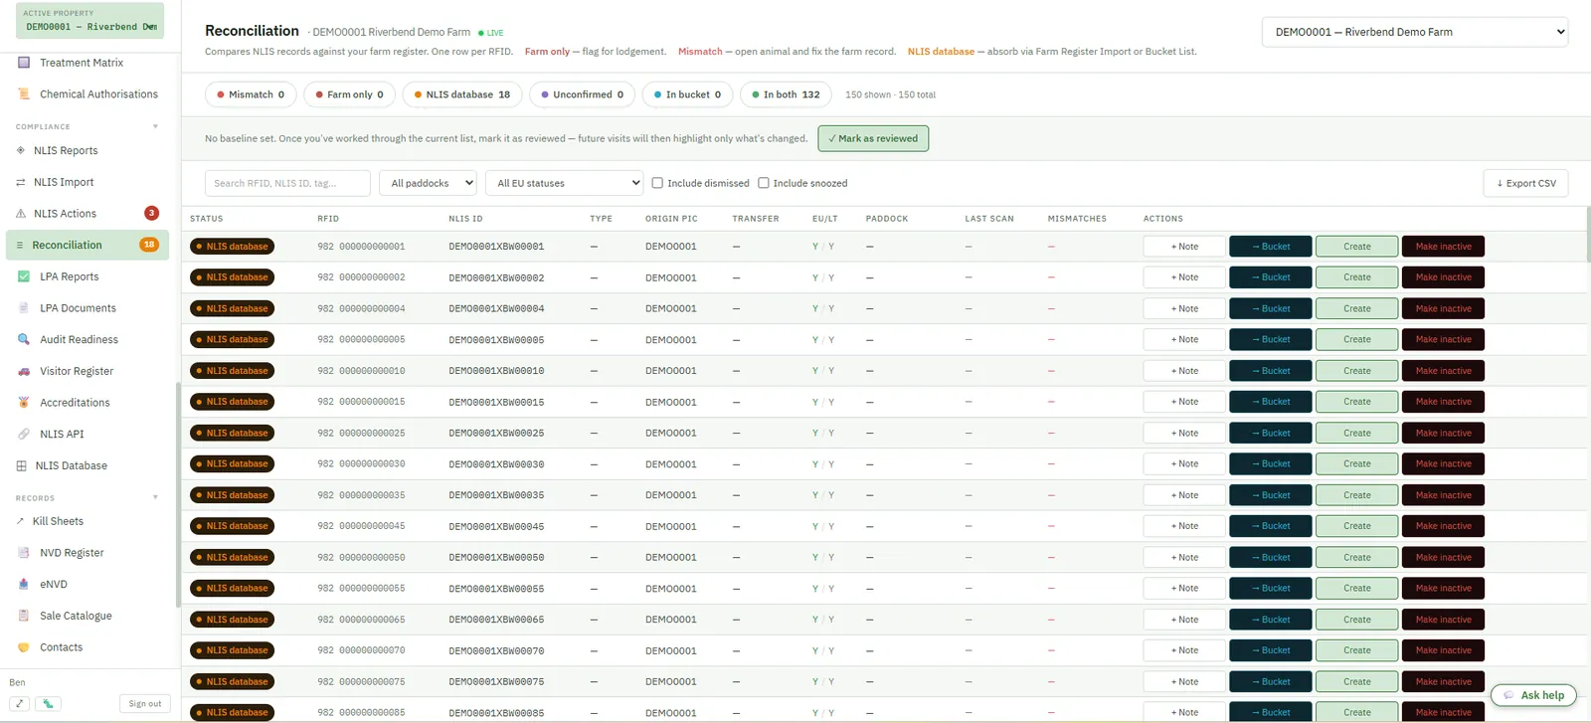Sort by the RFID column header
Screen dimensions: 1591x723
(x=328, y=219)
